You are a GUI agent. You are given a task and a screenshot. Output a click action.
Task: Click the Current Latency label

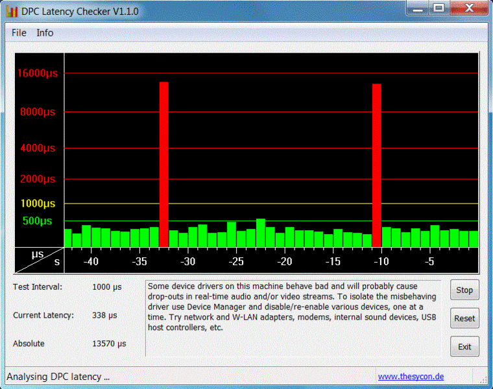(43, 315)
